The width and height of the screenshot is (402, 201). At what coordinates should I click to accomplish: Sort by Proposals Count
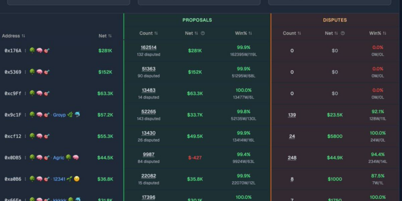pyautogui.click(x=148, y=33)
